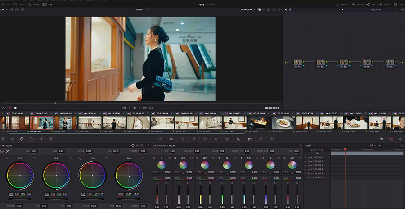Select the flaming dish clip thumbnail
Viewport: 405px width, 209px height.
point(259,123)
